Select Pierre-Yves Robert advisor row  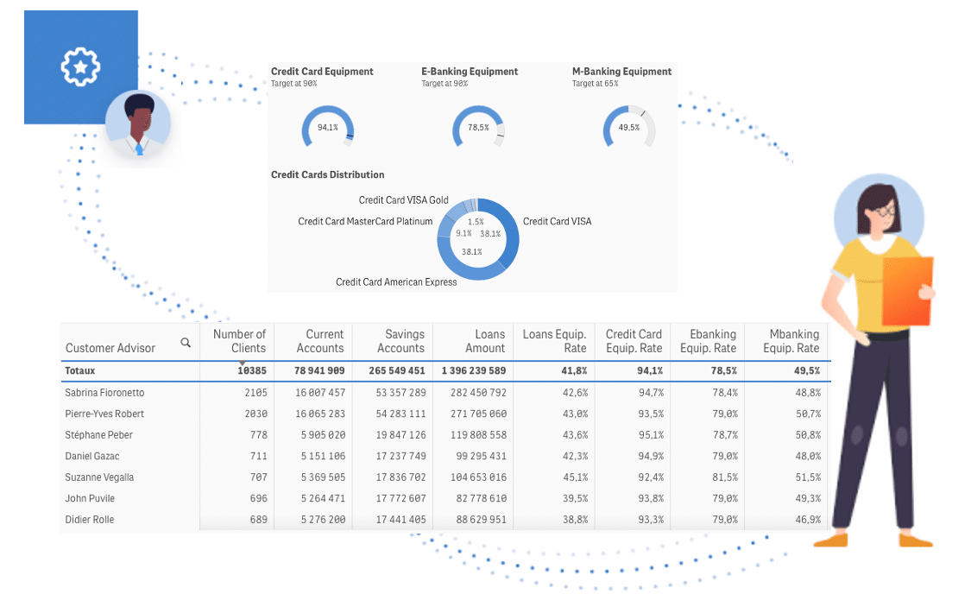tap(104, 414)
